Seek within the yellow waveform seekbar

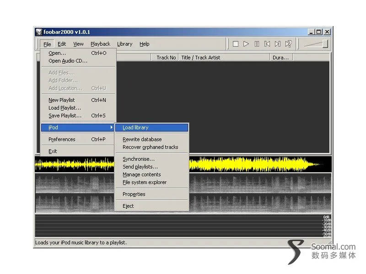(x=260, y=164)
